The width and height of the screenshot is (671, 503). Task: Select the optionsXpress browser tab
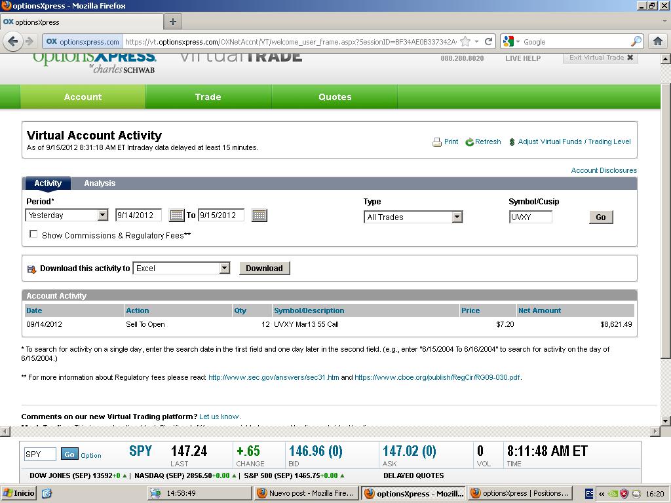tap(82, 22)
